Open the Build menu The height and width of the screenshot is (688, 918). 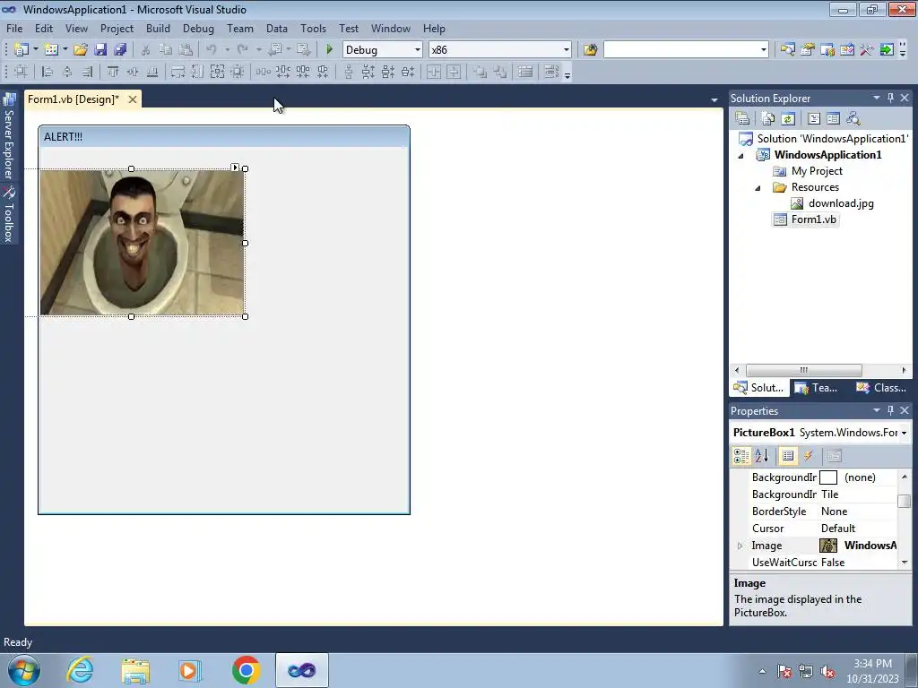pos(158,28)
